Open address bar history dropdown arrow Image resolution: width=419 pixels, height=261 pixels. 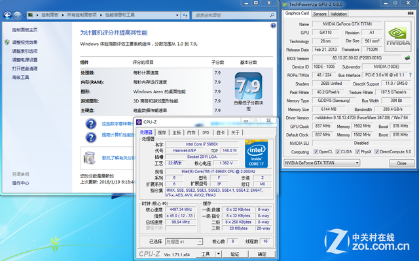click(x=177, y=15)
